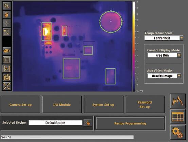Expand the Temperature Scale Fahrenheit dropdown
Screen dimensions: 188x142
tap(181, 38)
